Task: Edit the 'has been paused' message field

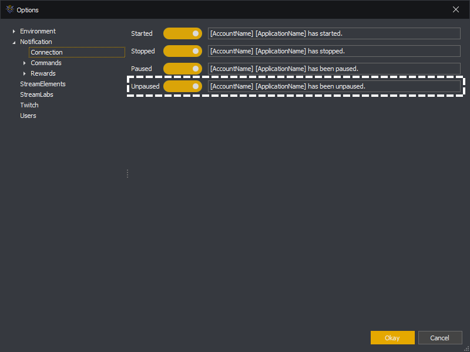Action: [x=334, y=69]
